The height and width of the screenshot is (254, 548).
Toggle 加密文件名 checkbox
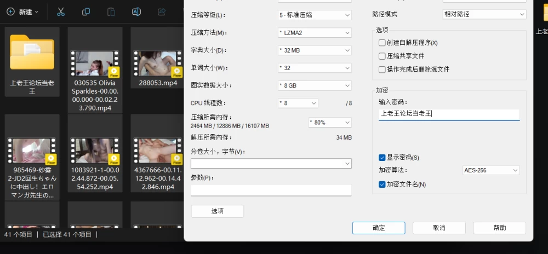tap(382, 184)
